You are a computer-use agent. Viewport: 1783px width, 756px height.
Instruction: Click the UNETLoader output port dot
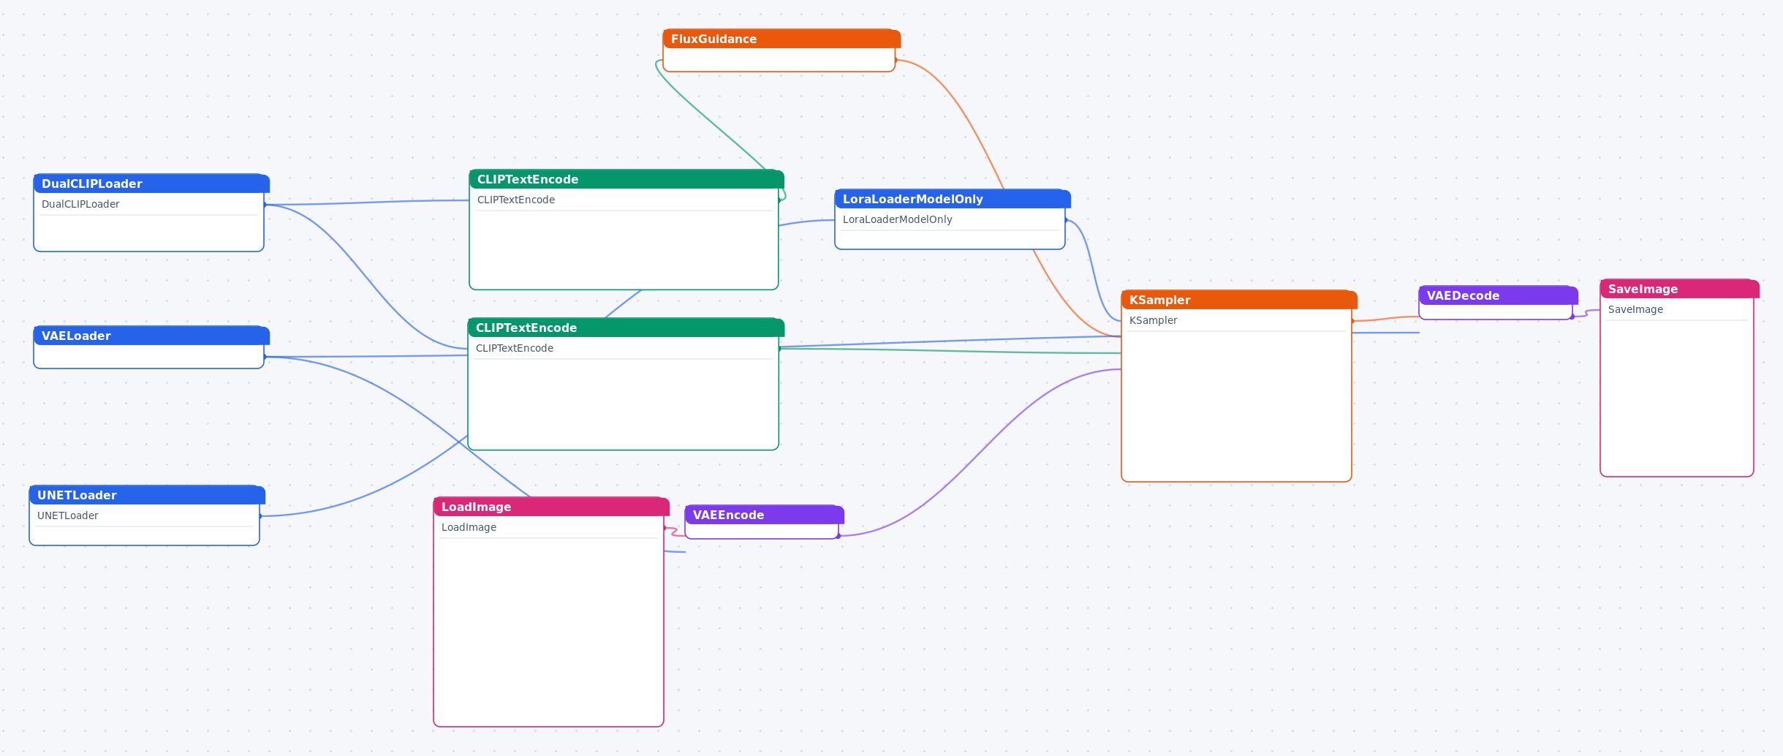(260, 516)
